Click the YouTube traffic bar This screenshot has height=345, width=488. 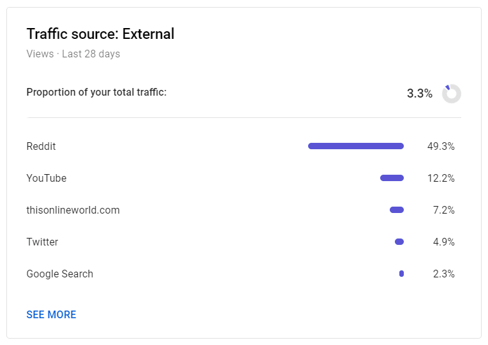[x=392, y=178]
